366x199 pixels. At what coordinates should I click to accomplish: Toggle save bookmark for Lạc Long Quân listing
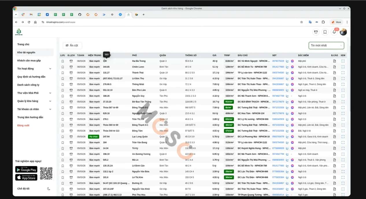tap(62, 137)
